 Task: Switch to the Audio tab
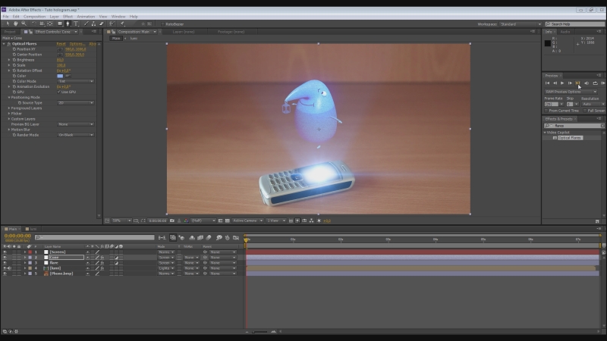(x=565, y=32)
